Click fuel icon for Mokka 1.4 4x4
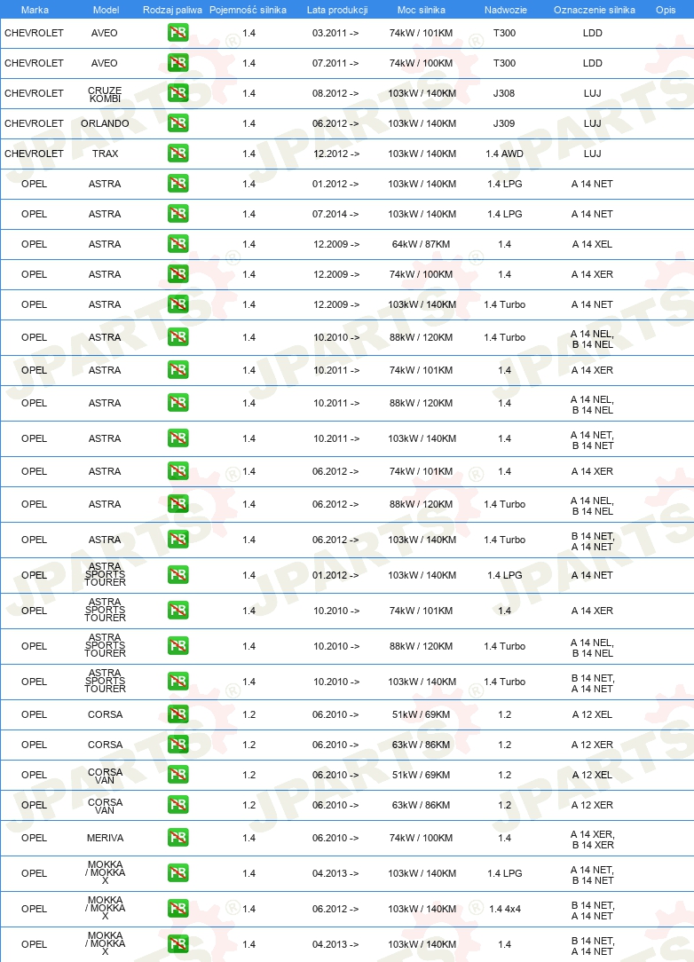Viewport: 694px width, 962px height. [178, 908]
